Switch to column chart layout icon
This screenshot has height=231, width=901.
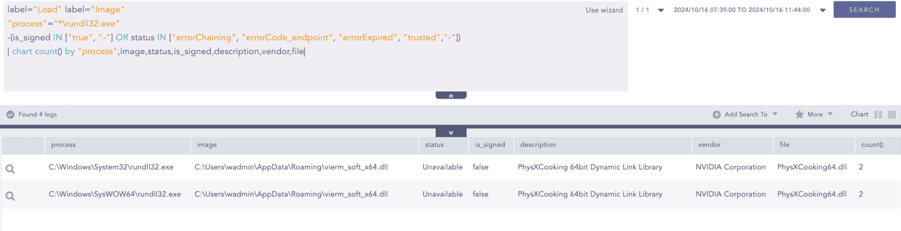[x=878, y=115]
